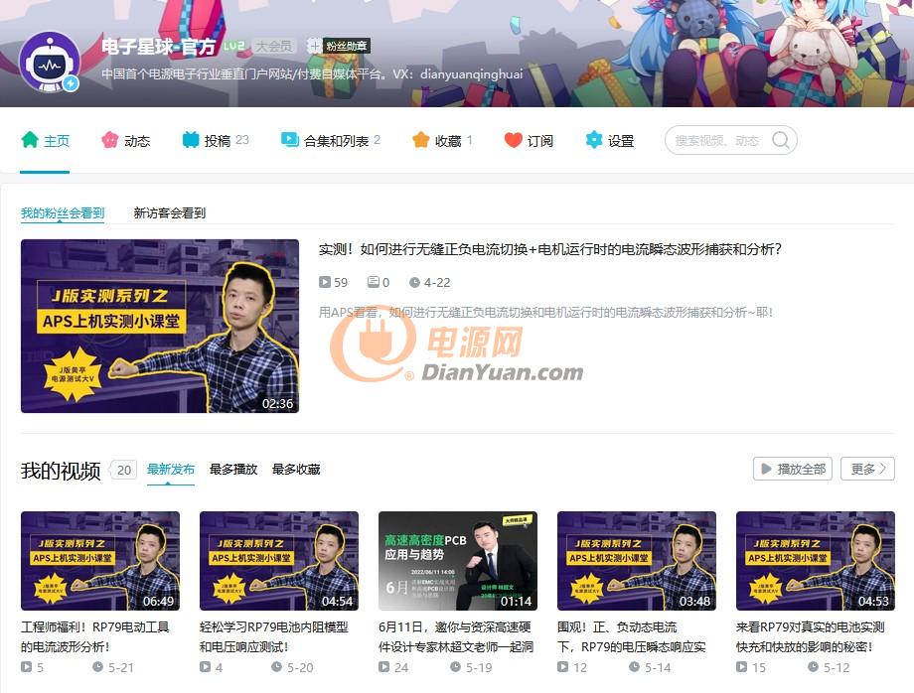Open the 04:54 video thumbnail
The image size is (914, 693).
(279, 561)
